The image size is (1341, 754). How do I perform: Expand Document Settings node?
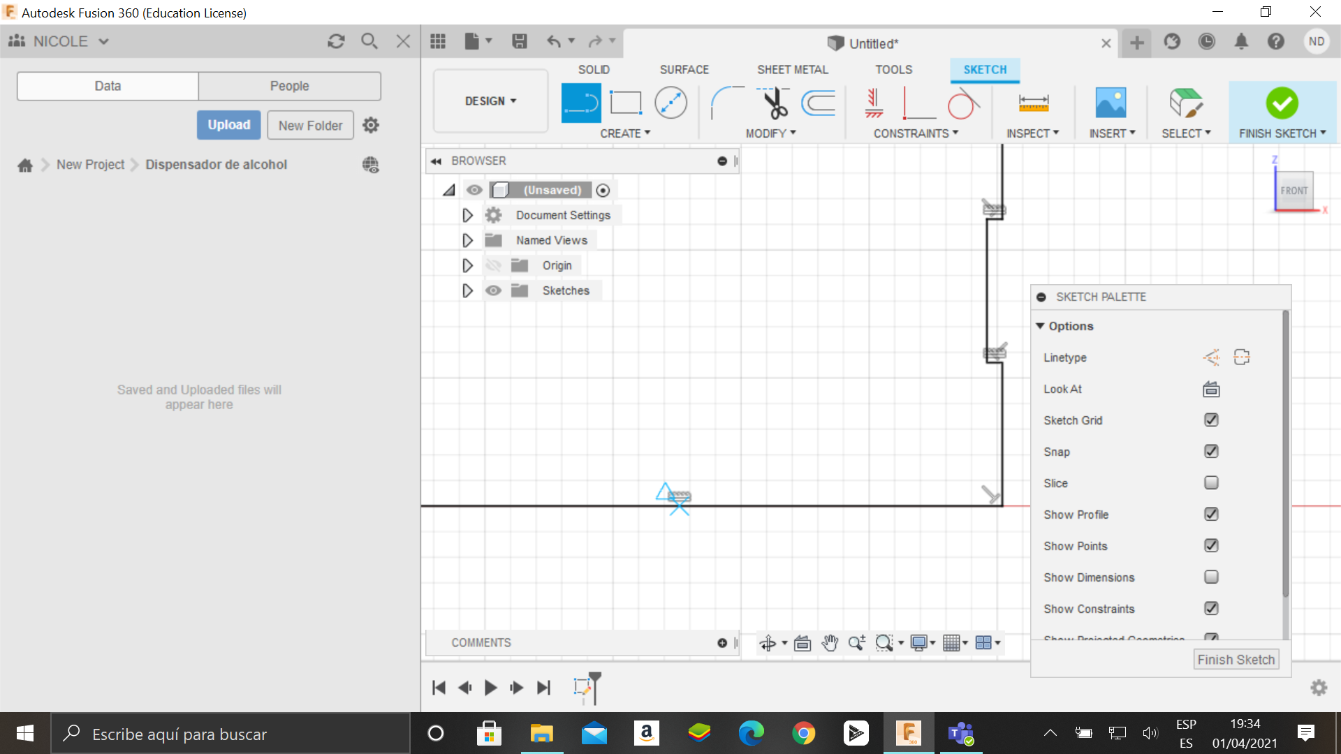[467, 215]
